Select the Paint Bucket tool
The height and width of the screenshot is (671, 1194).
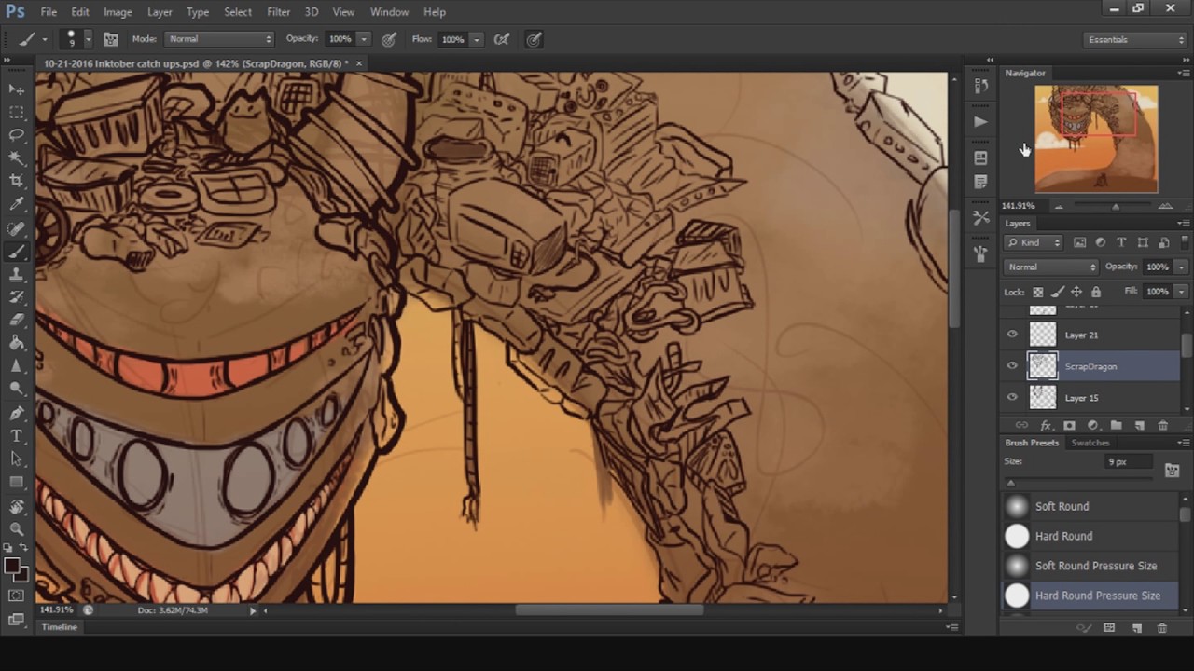click(17, 343)
